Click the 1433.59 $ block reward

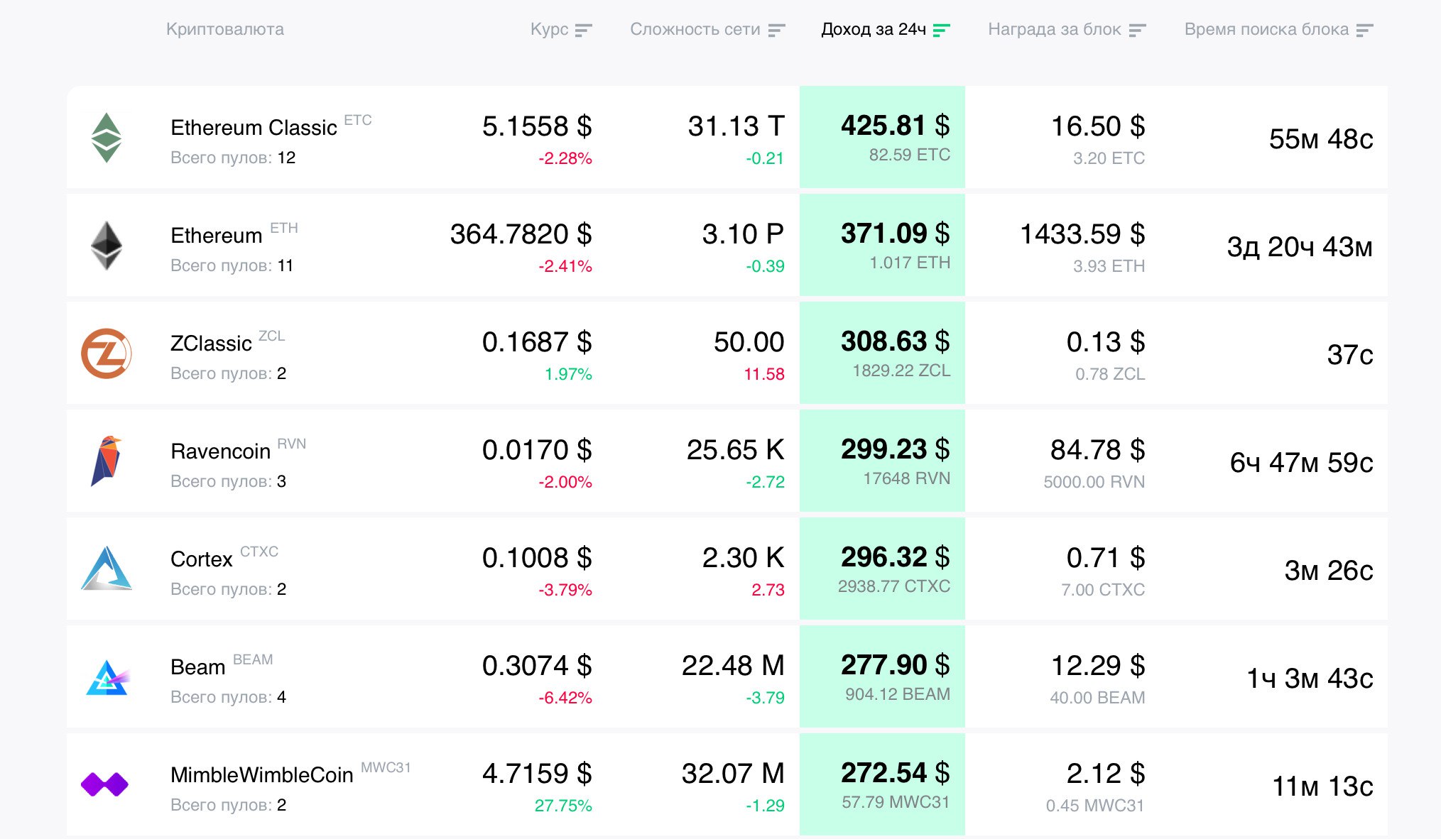1082,234
